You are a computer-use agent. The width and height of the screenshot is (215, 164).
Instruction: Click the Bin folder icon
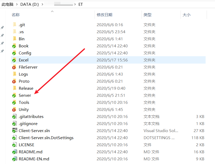coord(14,39)
